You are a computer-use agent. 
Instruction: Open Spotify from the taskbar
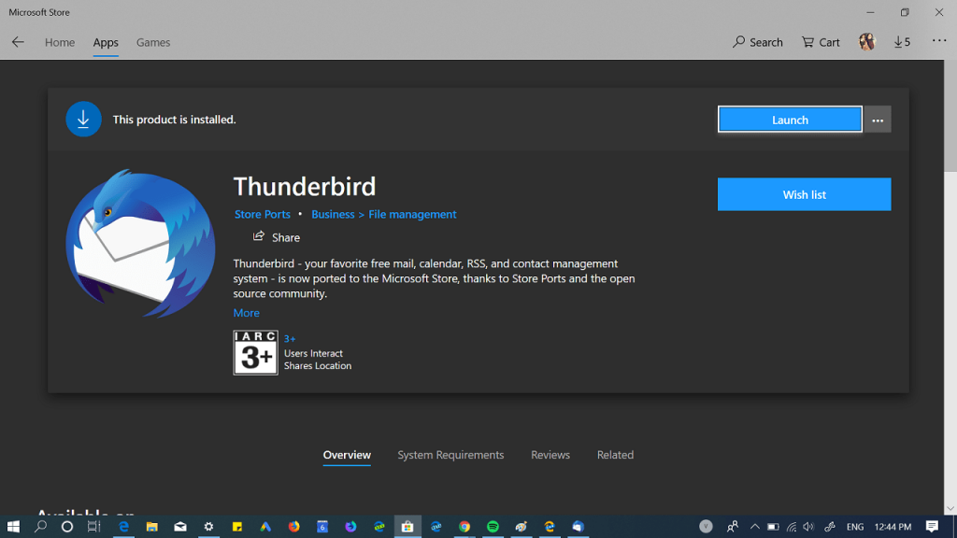pyautogui.click(x=493, y=527)
